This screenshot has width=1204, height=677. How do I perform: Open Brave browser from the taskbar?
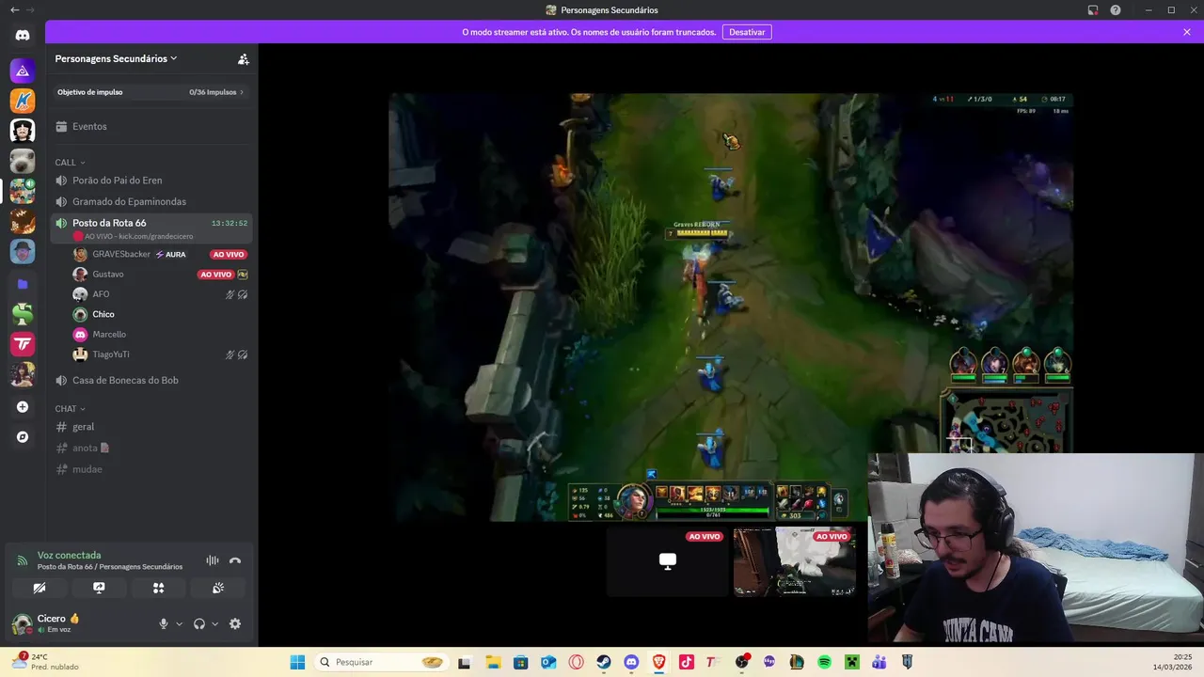659,662
